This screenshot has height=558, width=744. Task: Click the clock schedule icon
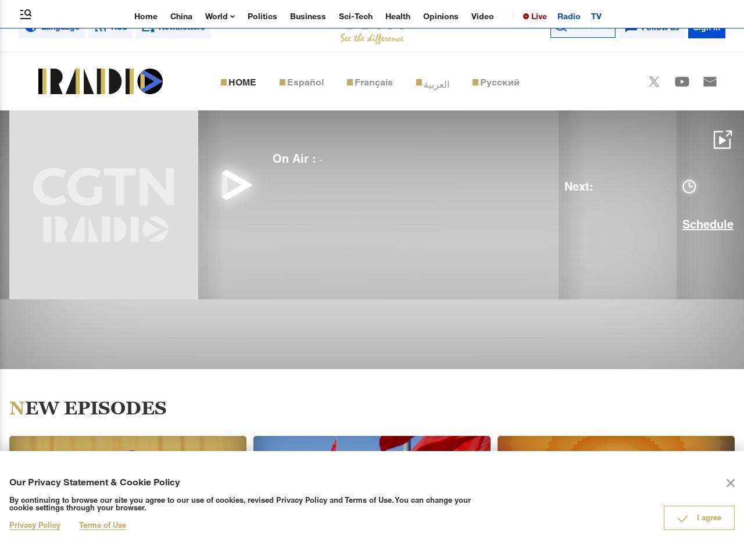coord(689,187)
